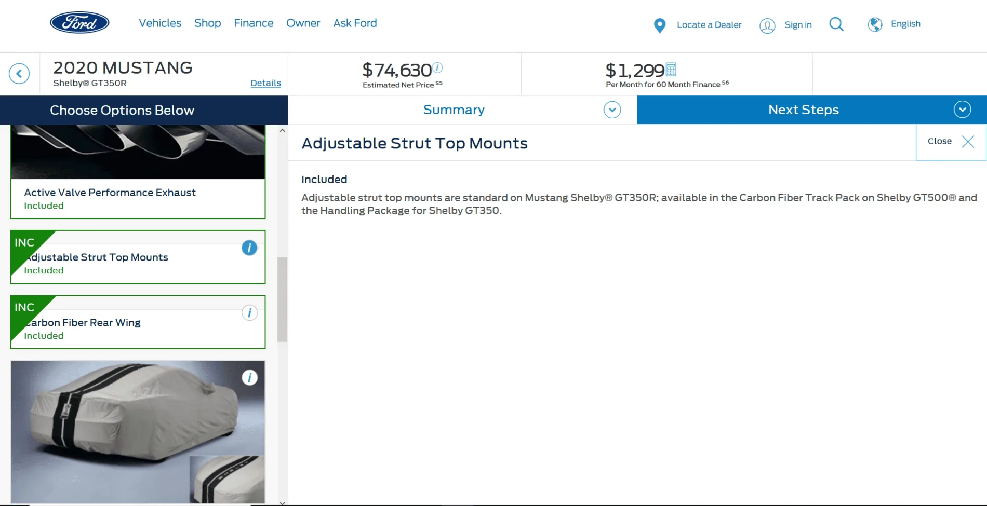
Task: Click the Sign in link
Action: pos(798,25)
